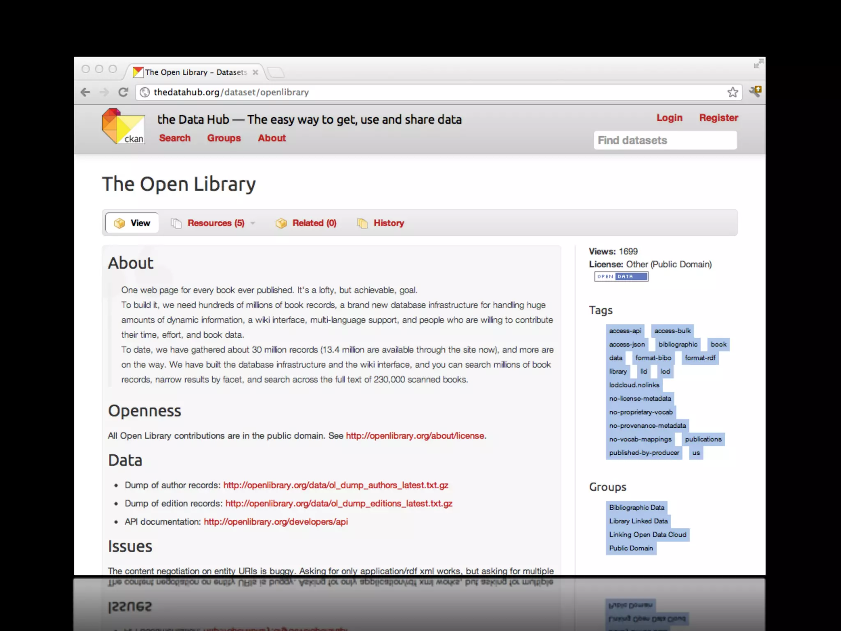Click the browser back arrow
Viewport: 841px width, 631px height.
pyautogui.click(x=85, y=92)
